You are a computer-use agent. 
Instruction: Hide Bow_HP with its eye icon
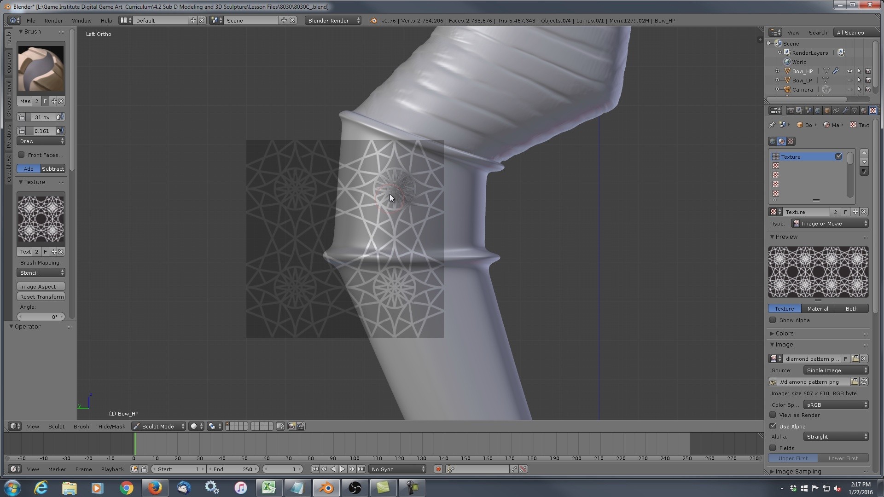pos(850,71)
